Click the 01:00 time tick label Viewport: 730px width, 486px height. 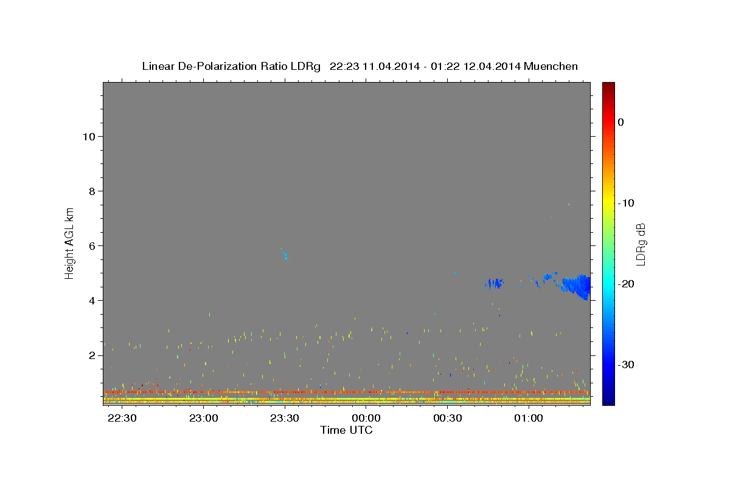[x=529, y=419]
